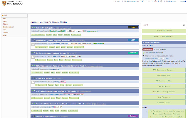Open the Spotted at MC 6th floor thumbnail

pyautogui.click(x=33, y=82)
